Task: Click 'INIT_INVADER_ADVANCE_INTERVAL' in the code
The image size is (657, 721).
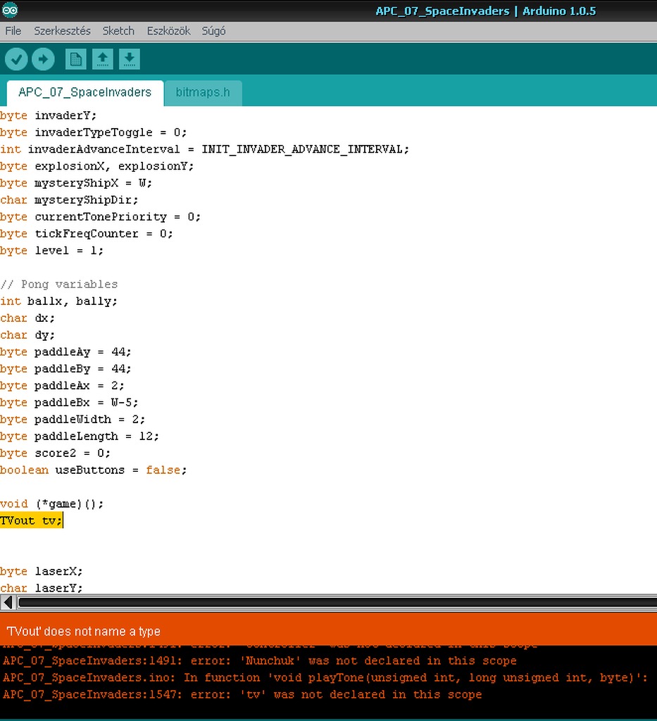Action: (304, 149)
